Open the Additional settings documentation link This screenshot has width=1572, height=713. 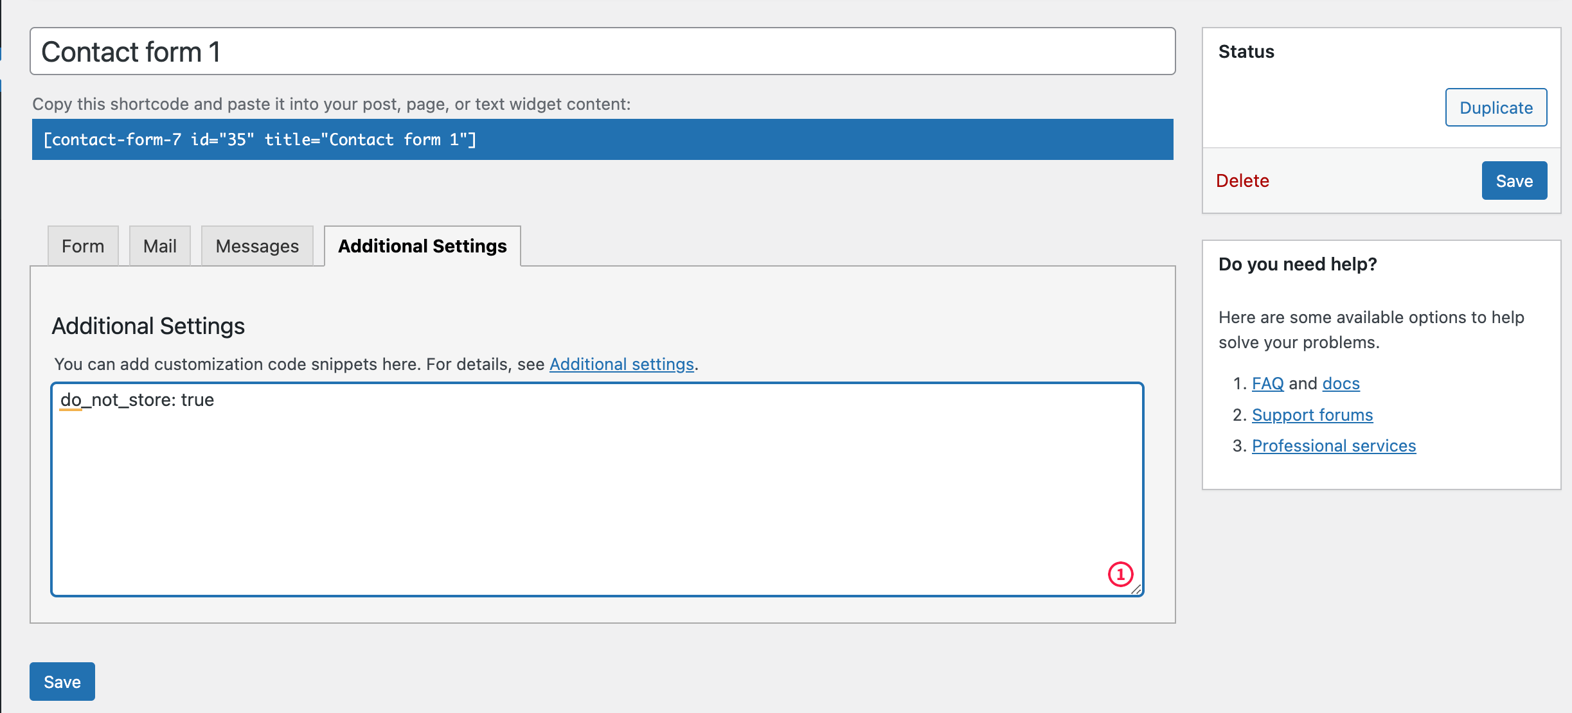621,364
